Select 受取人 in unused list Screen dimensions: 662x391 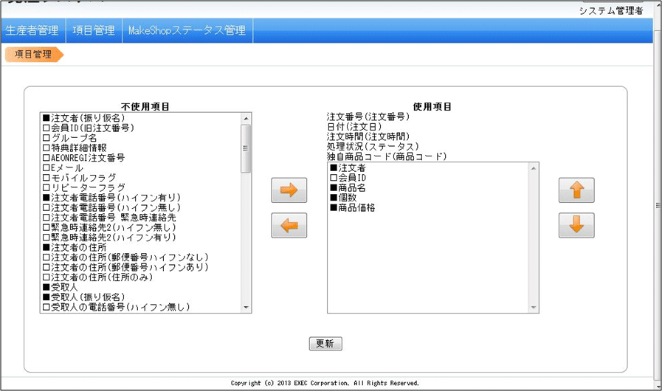[61, 287]
